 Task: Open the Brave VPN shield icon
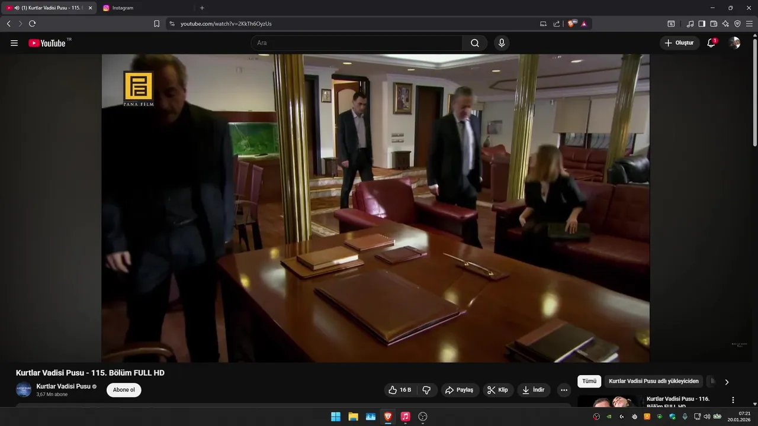(737, 24)
